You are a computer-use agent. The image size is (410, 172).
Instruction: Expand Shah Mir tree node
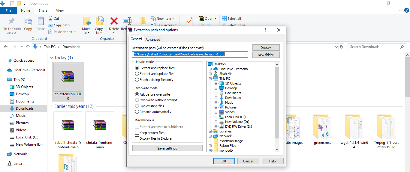point(210,74)
